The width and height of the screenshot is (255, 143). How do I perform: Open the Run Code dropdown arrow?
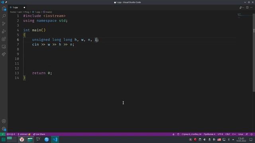pos(243,8)
